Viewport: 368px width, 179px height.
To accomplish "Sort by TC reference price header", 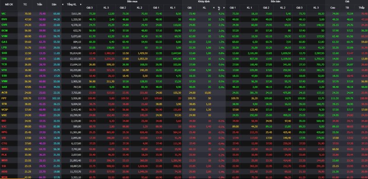I will pyautogui.click(x=25, y=5).
